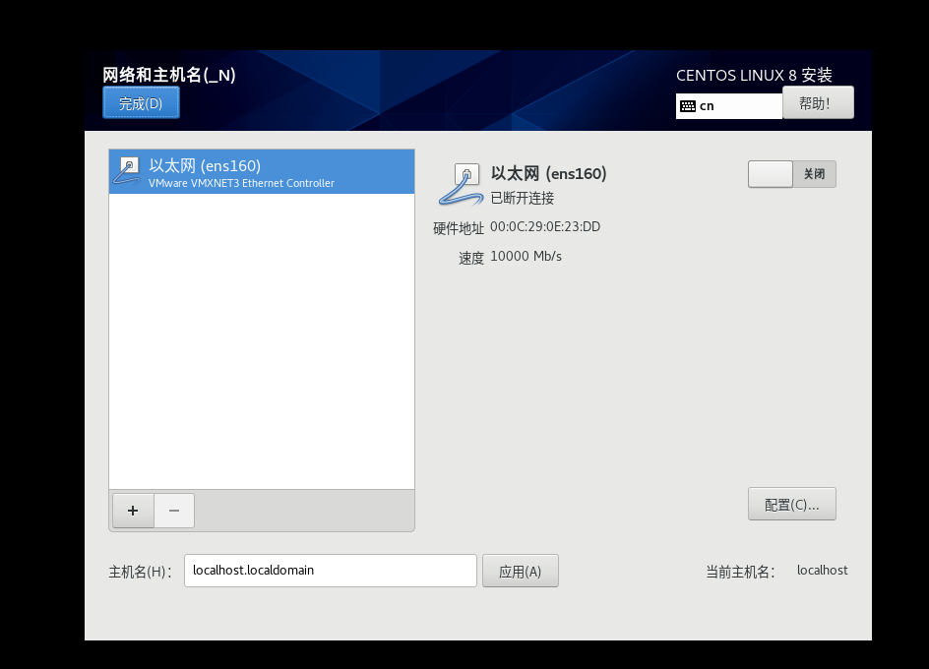Add a network device with the + button
This screenshot has width=929, height=669.
tap(133, 511)
